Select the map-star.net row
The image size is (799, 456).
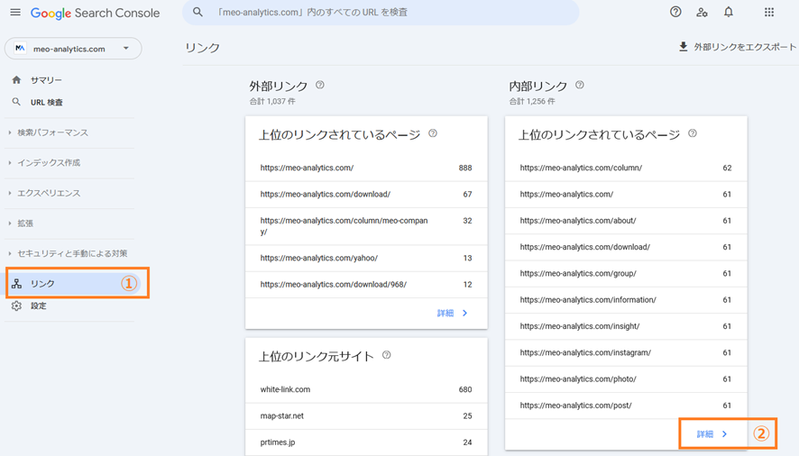(366, 415)
